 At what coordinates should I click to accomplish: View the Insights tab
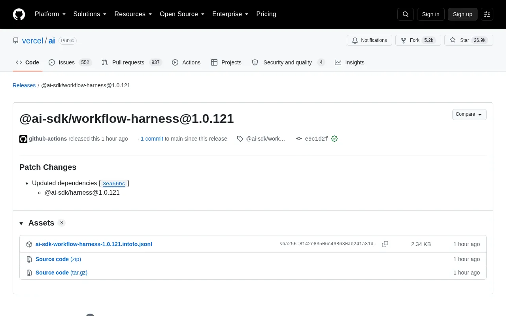pos(349,62)
